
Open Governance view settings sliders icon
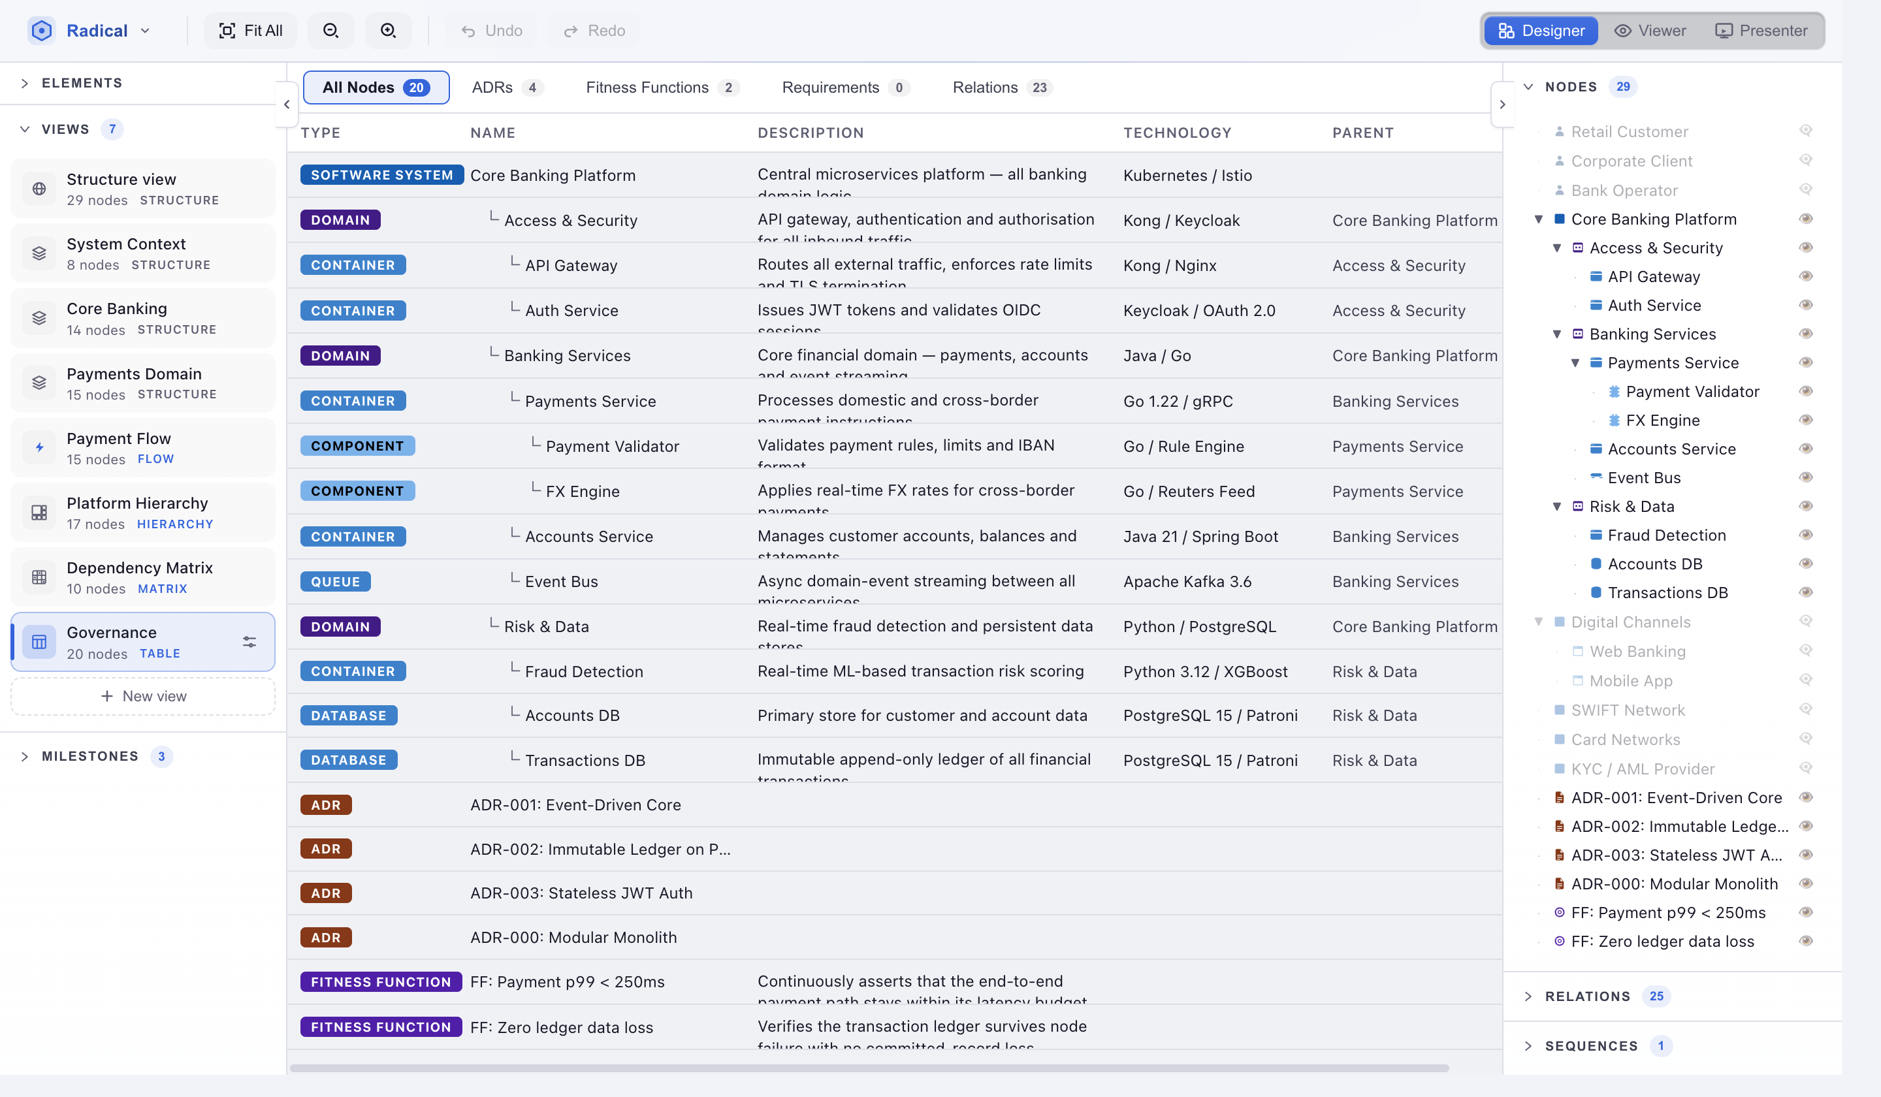coord(249,642)
